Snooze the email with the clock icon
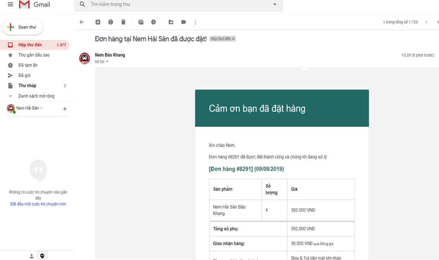The width and height of the screenshot is (439, 260). (154, 22)
